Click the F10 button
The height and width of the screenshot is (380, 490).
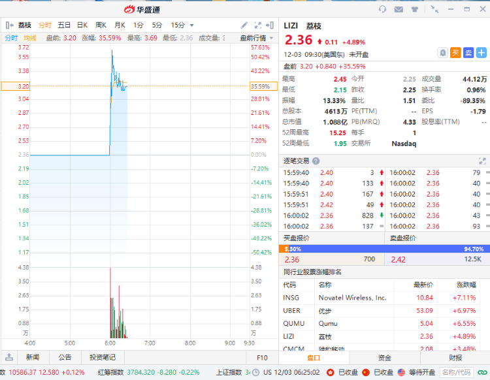(x=262, y=358)
